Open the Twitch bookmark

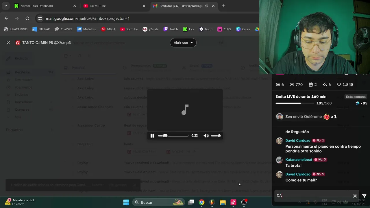click(x=171, y=29)
